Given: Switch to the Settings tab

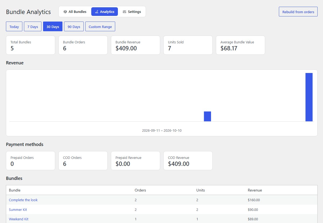Looking at the screenshot, I should [132, 12].
